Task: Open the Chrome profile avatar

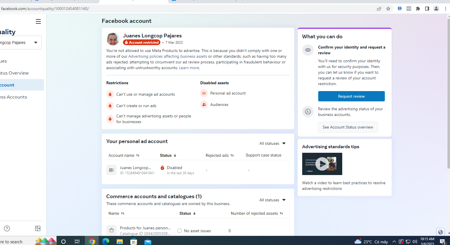Action: click(x=436, y=9)
